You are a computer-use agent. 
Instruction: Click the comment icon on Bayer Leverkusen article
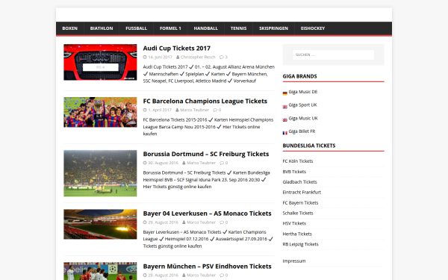click(x=222, y=223)
